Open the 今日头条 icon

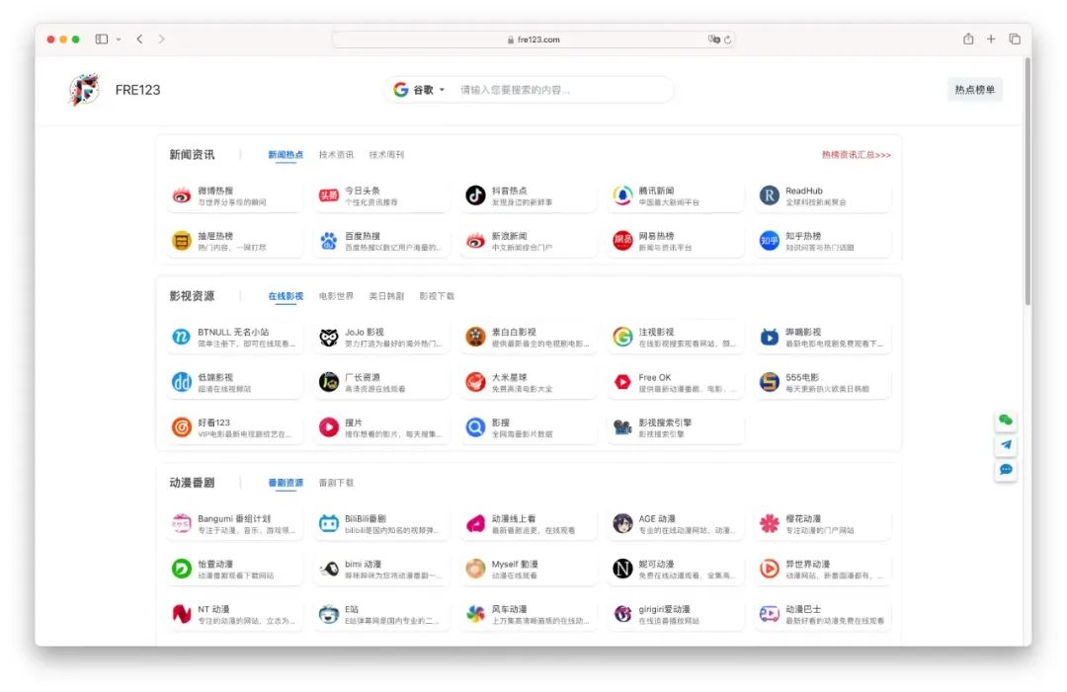[x=329, y=195]
